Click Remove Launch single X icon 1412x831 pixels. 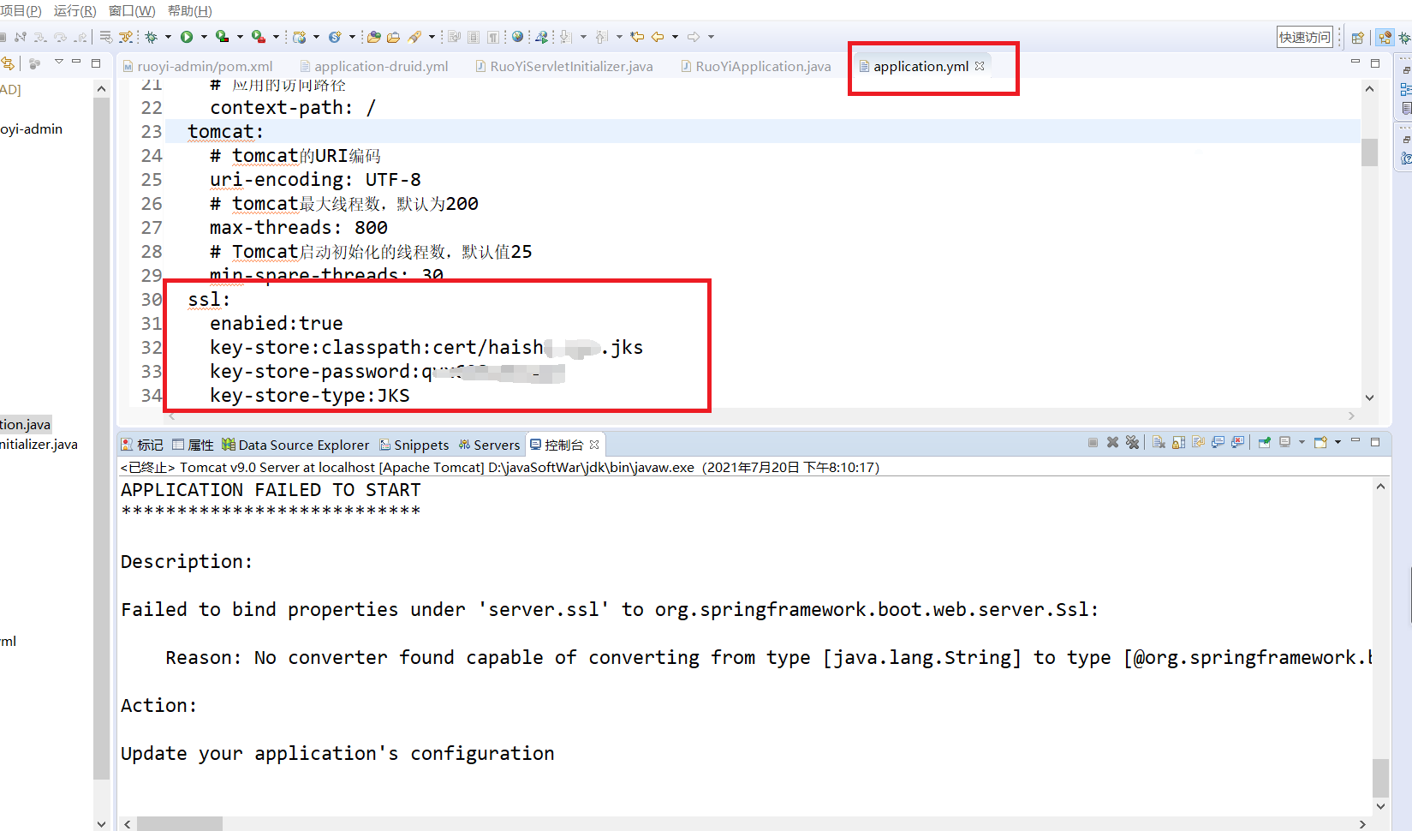(1112, 442)
